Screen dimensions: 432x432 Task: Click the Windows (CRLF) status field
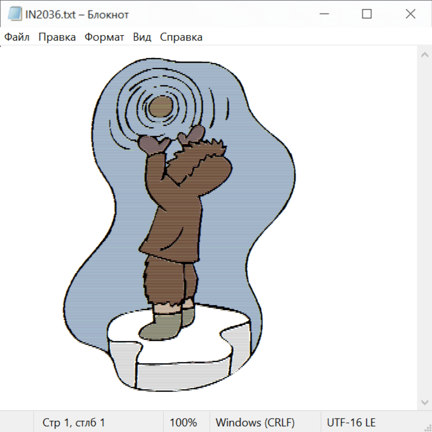coord(255,423)
